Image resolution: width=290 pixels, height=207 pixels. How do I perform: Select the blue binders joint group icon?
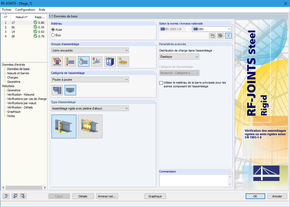pyautogui.click(x=110, y=62)
